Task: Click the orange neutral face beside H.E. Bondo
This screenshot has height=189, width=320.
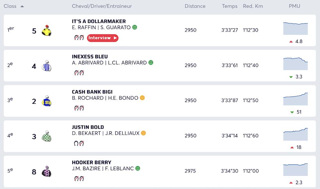Action: pos(142,98)
